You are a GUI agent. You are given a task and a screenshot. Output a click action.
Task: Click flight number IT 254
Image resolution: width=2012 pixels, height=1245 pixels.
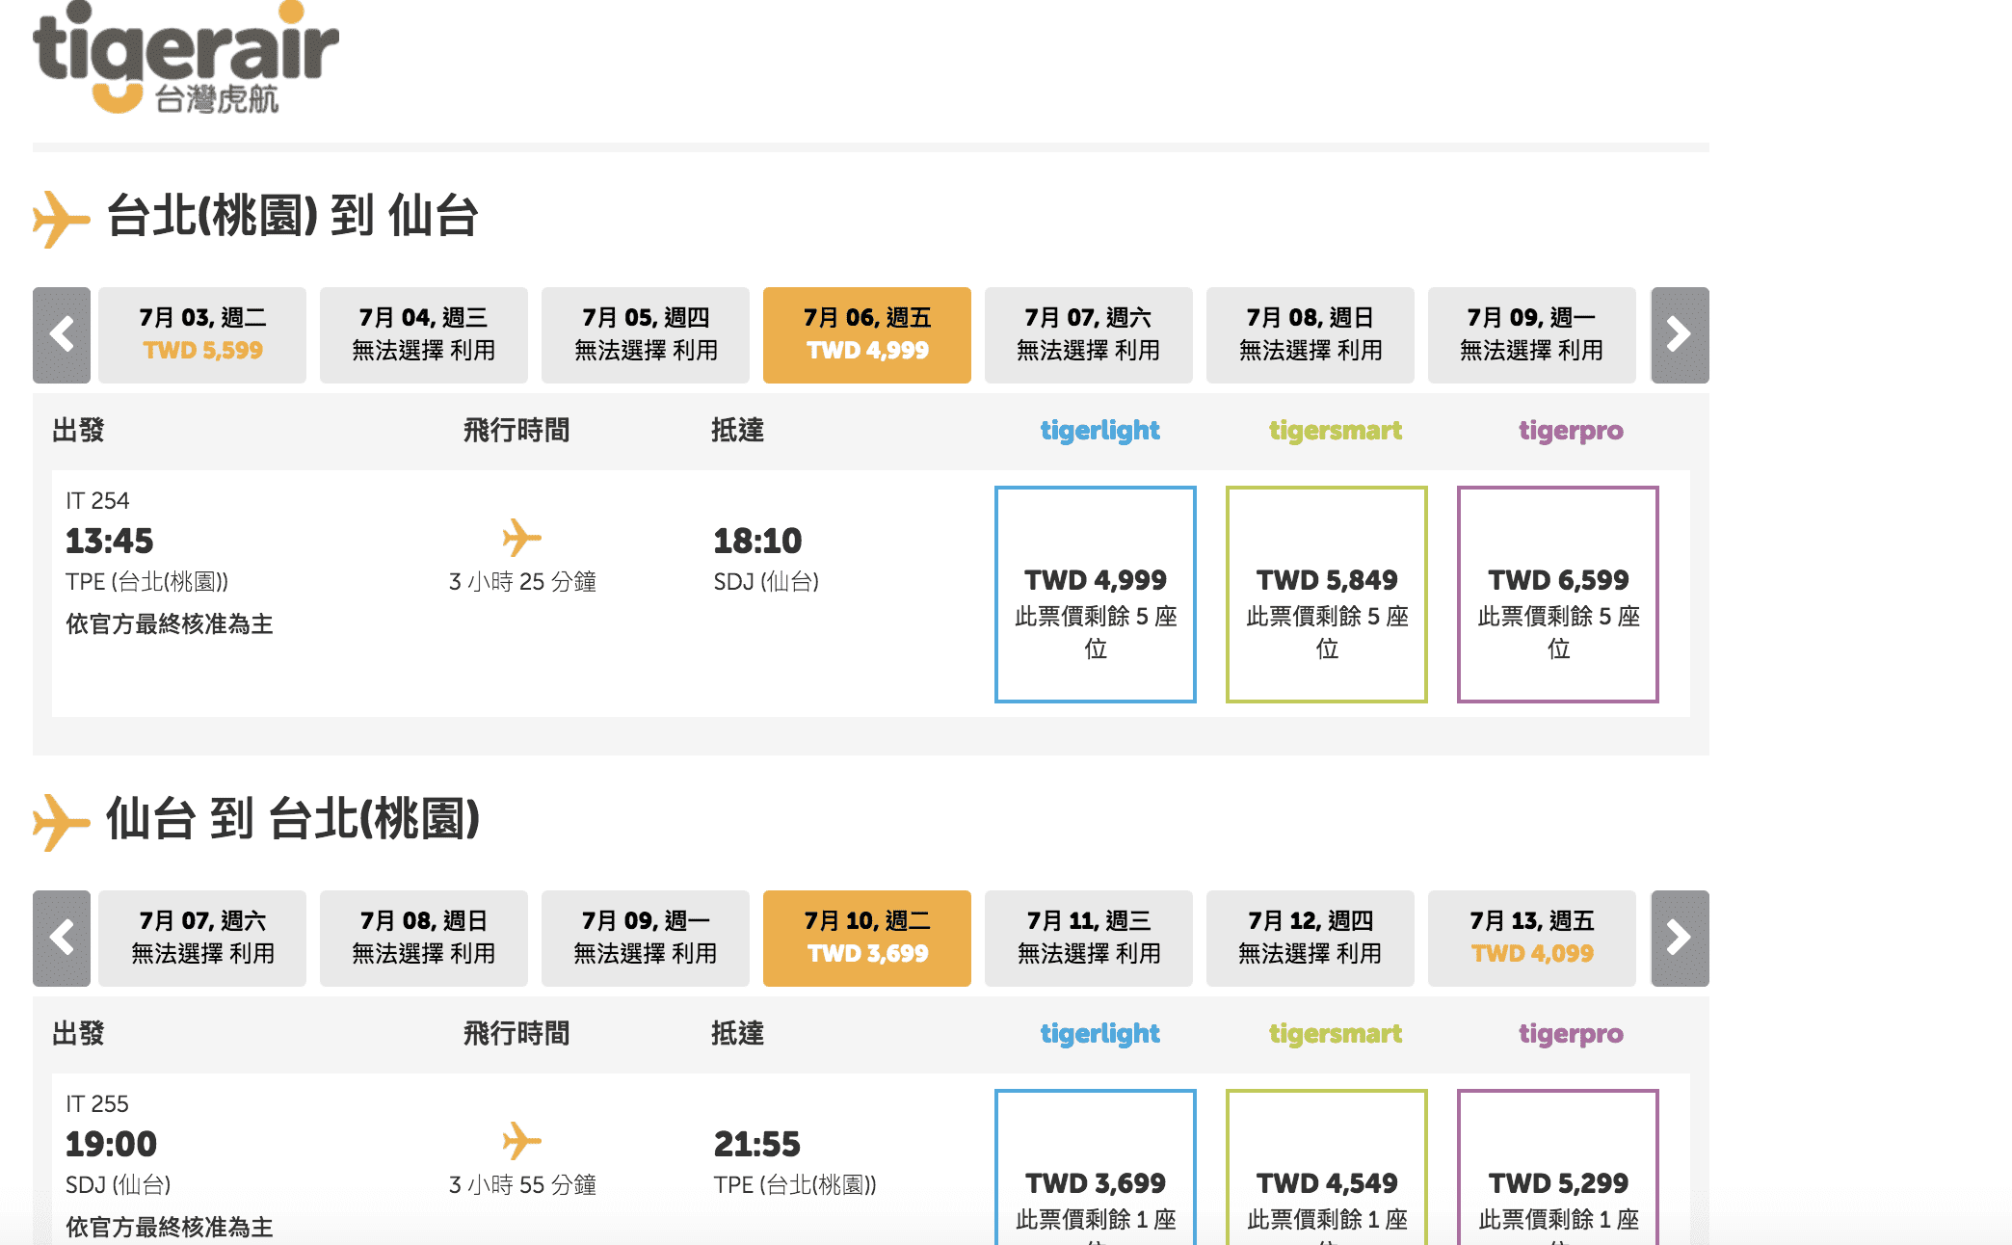[x=97, y=501]
